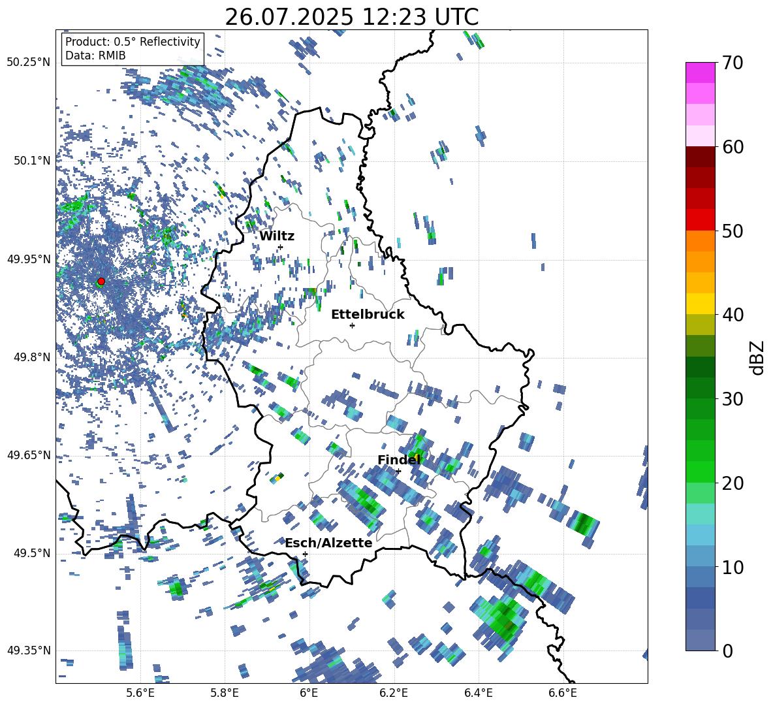The image size is (773, 706).
Task: Click the orange colorbar segment below 50
Action: 700,241
